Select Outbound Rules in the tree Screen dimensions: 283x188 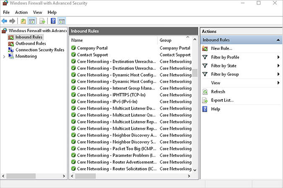click(x=31, y=44)
